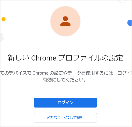The image size is (132, 127).
Task: Click the 有効にしてください。 description line
Action: coord(64,80)
